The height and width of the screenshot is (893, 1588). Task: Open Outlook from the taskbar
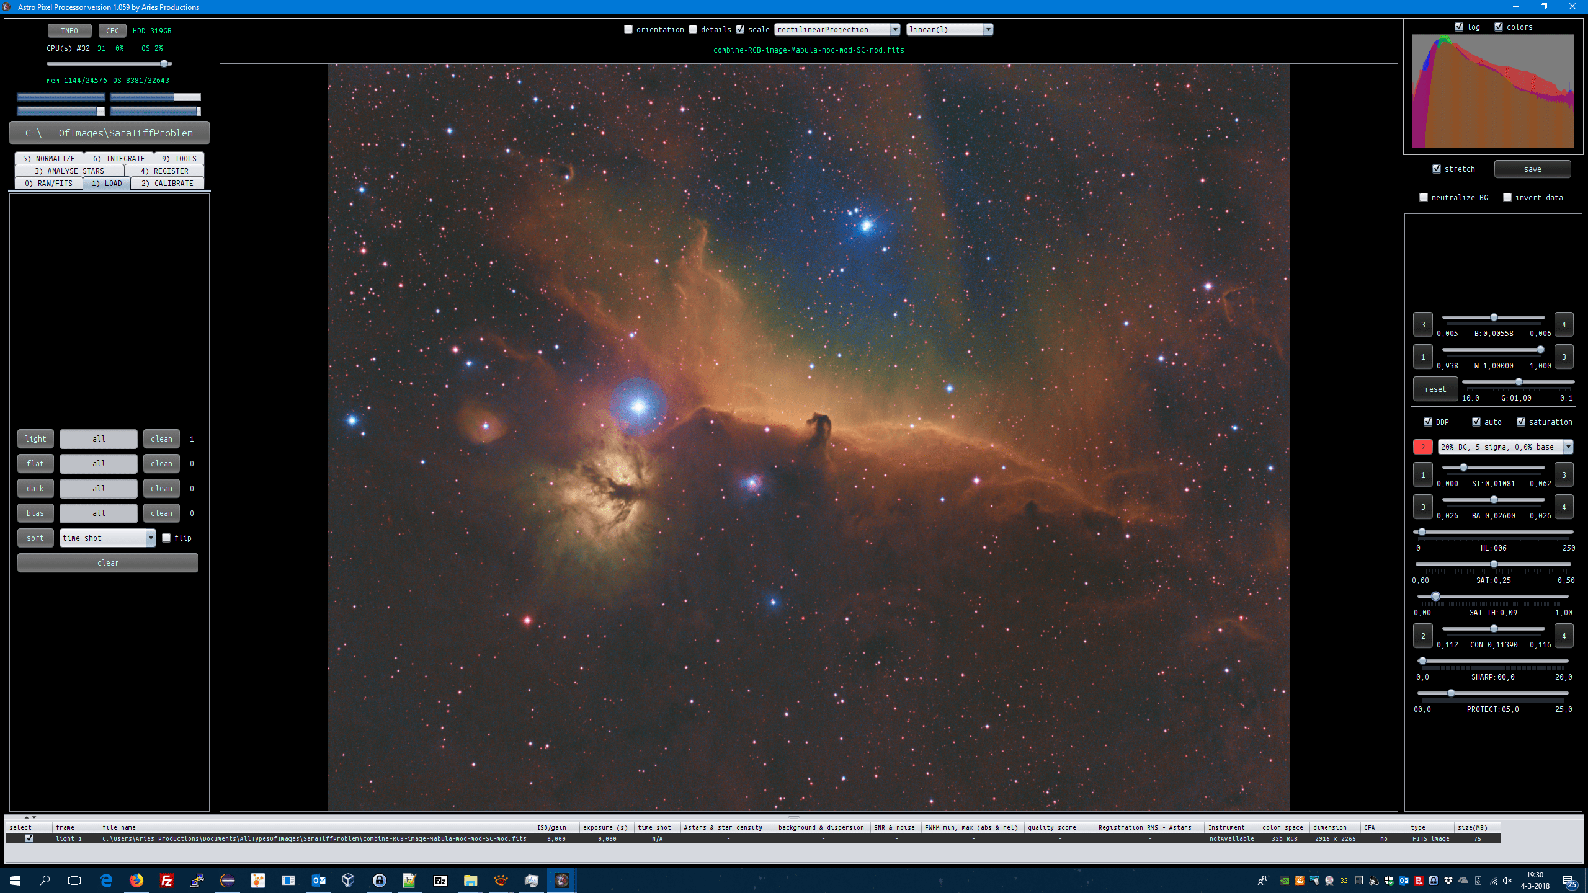pyautogui.click(x=319, y=880)
